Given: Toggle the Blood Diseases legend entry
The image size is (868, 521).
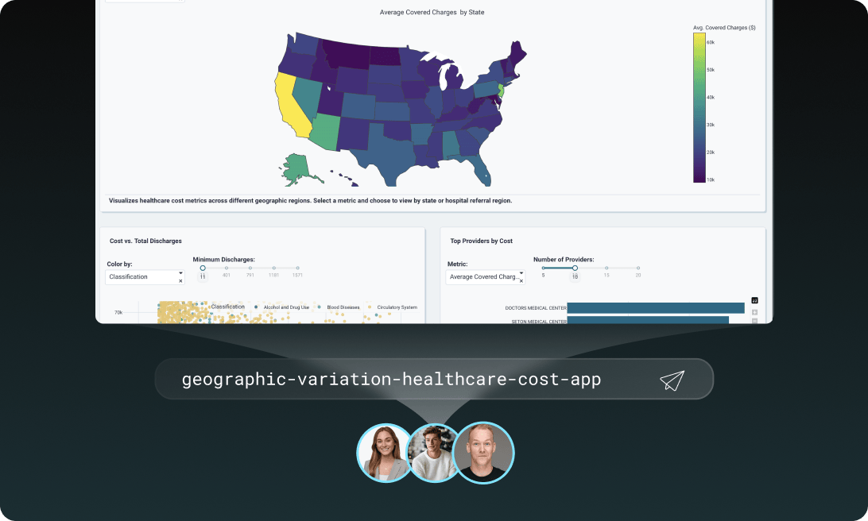Looking at the screenshot, I should 343,306.
